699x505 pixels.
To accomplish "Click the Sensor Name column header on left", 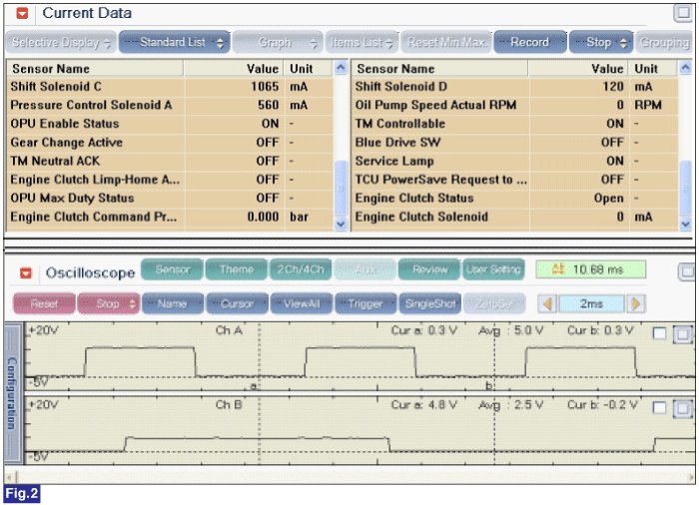I will tap(50, 69).
